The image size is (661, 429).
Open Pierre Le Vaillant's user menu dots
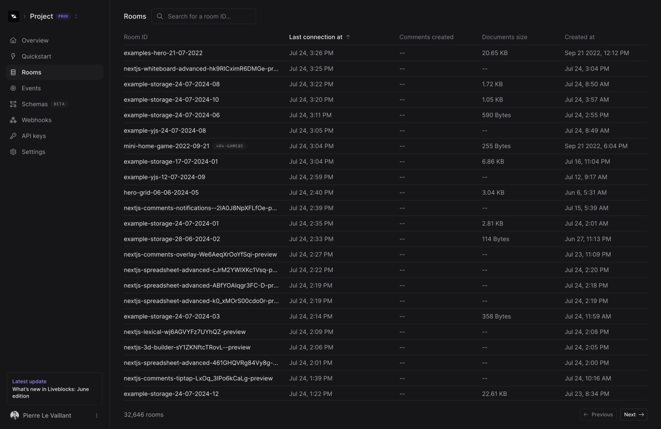pyautogui.click(x=96, y=416)
